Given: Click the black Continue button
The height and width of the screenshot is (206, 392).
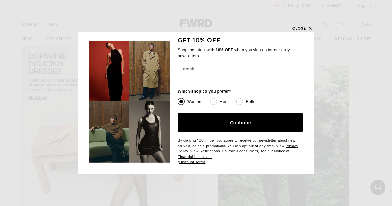Looking at the screenshot, I should pyautogui.click(x=240, y=123).
